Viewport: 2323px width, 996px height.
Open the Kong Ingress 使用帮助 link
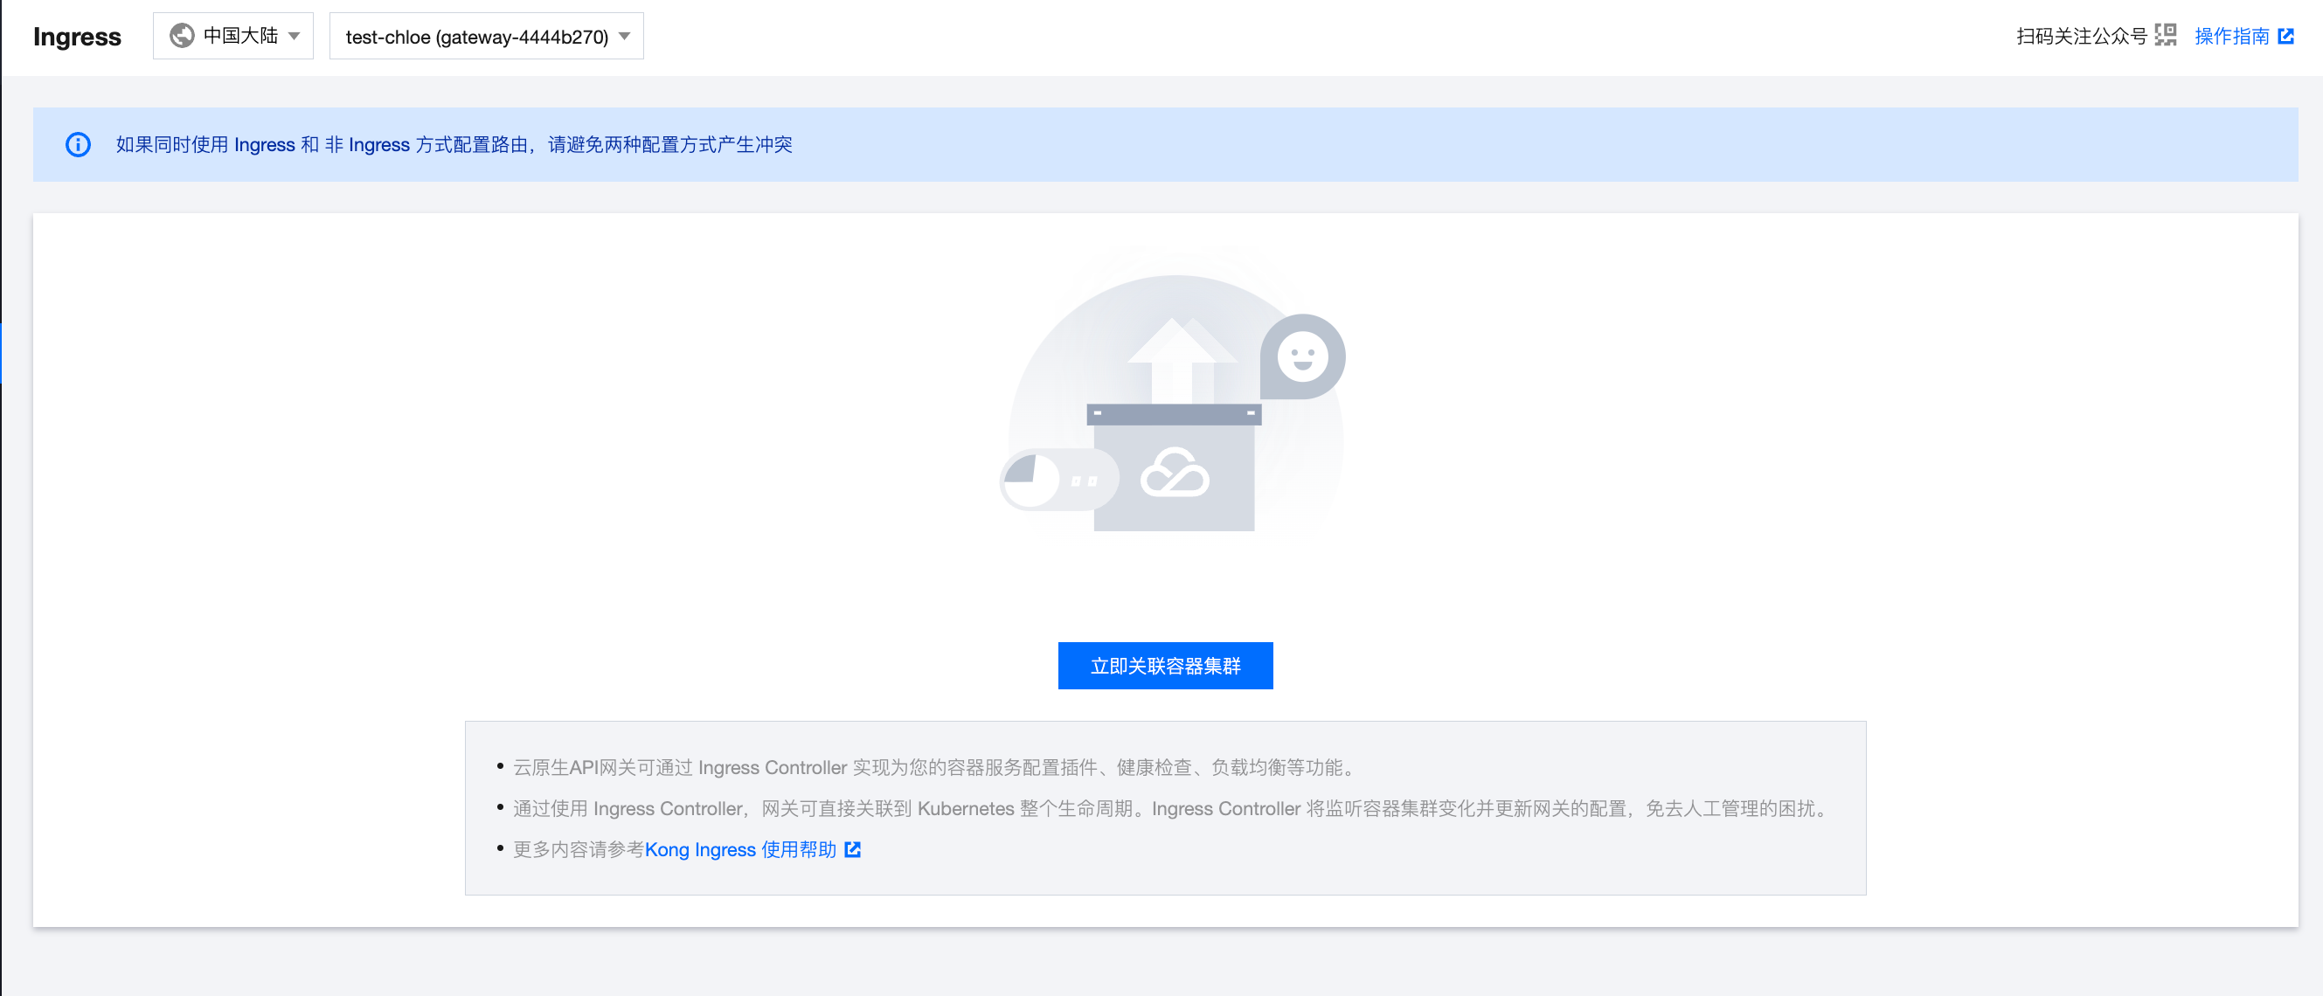click(740, 849)
